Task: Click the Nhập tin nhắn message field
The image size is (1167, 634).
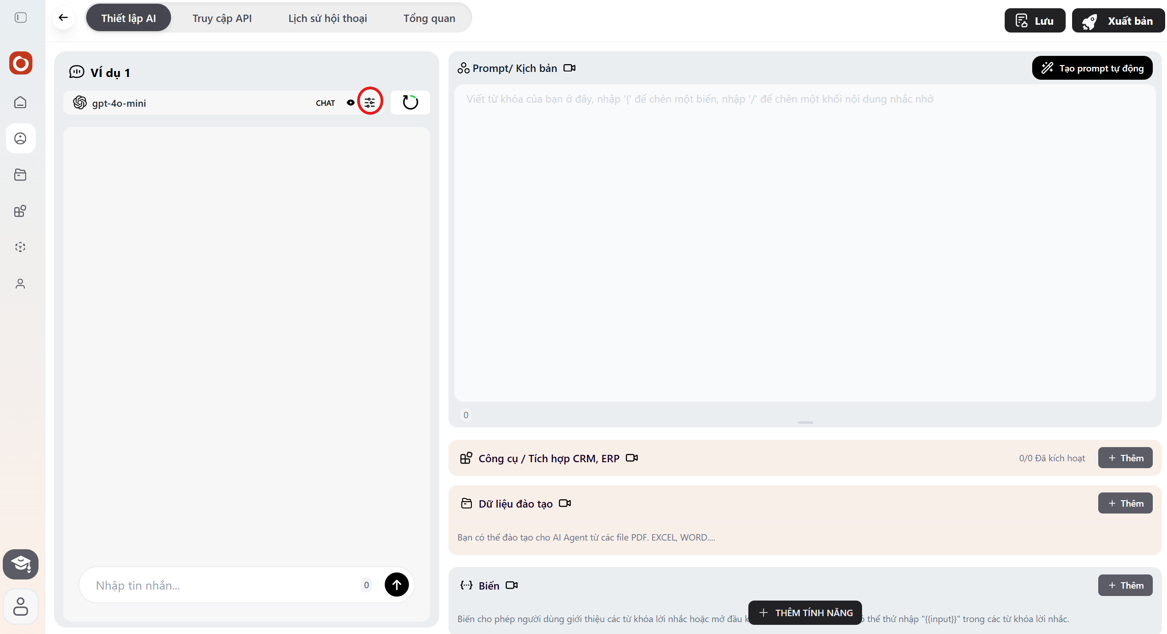Action: [225, 585]
